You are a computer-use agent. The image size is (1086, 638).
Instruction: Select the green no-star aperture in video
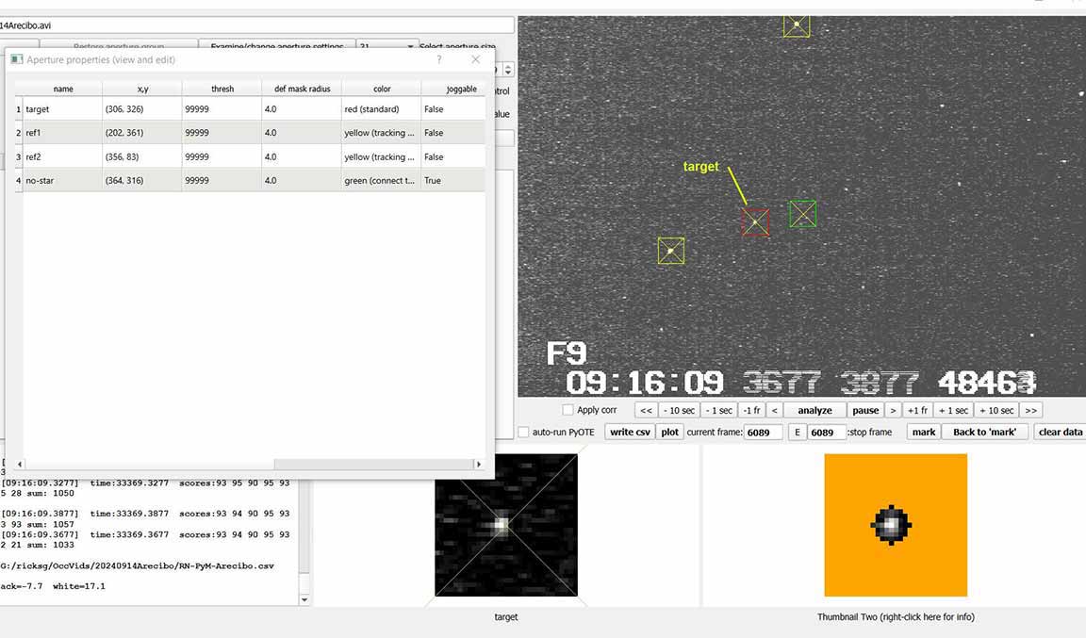803,214
